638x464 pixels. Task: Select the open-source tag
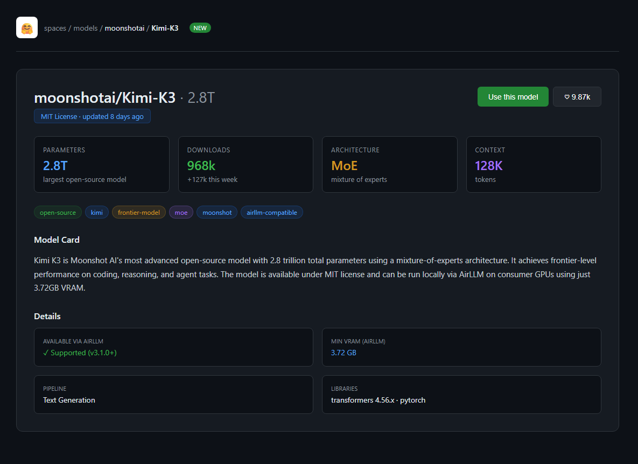(x=58, y=212)
